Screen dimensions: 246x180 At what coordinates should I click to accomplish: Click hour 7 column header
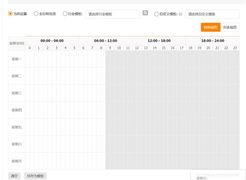pyautogui.click(x=92, y=48)
